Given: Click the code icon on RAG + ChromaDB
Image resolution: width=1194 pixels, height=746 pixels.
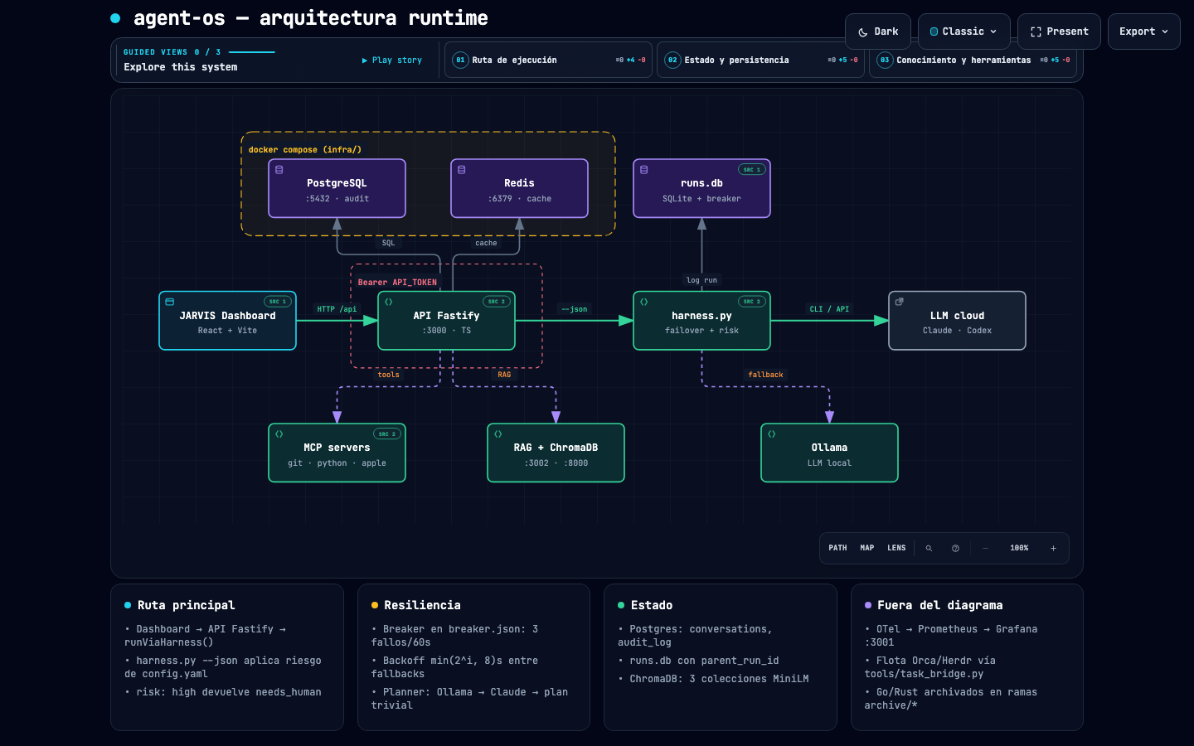Looking at the screenshot, I should click(x=498, y=434).
